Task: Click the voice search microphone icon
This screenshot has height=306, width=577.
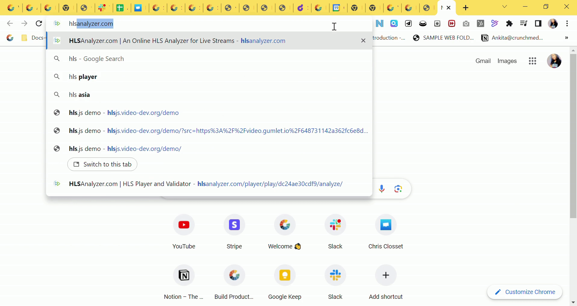Action: pyautogui.click(x=381, y=189)
